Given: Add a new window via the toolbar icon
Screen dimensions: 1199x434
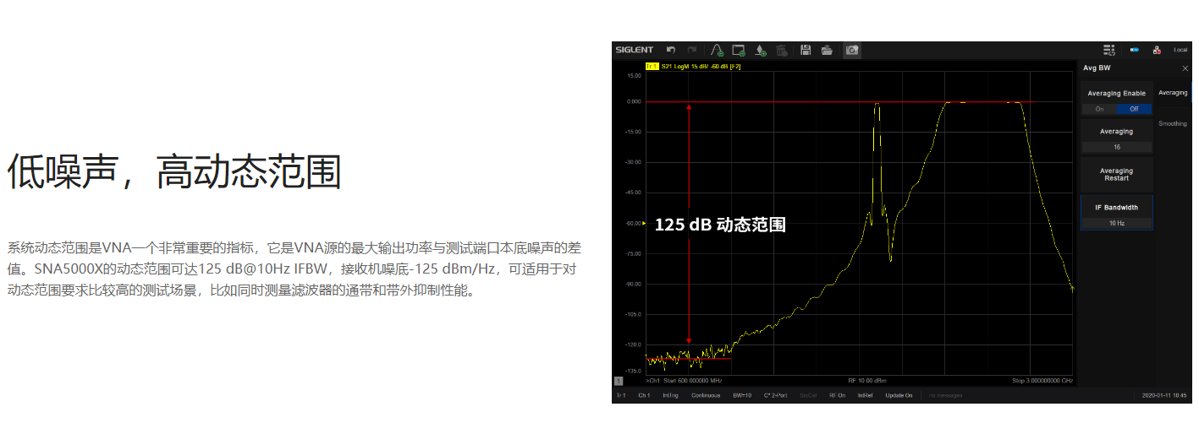Looking at the screenshot, I should (739, 51).
